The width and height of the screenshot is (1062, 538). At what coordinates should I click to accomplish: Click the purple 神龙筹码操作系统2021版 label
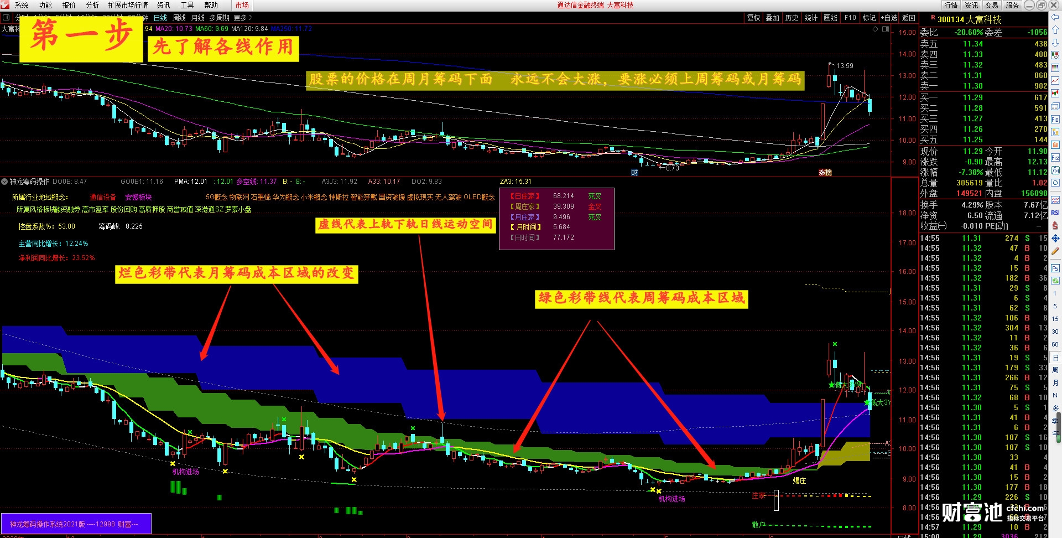point(76,524)
